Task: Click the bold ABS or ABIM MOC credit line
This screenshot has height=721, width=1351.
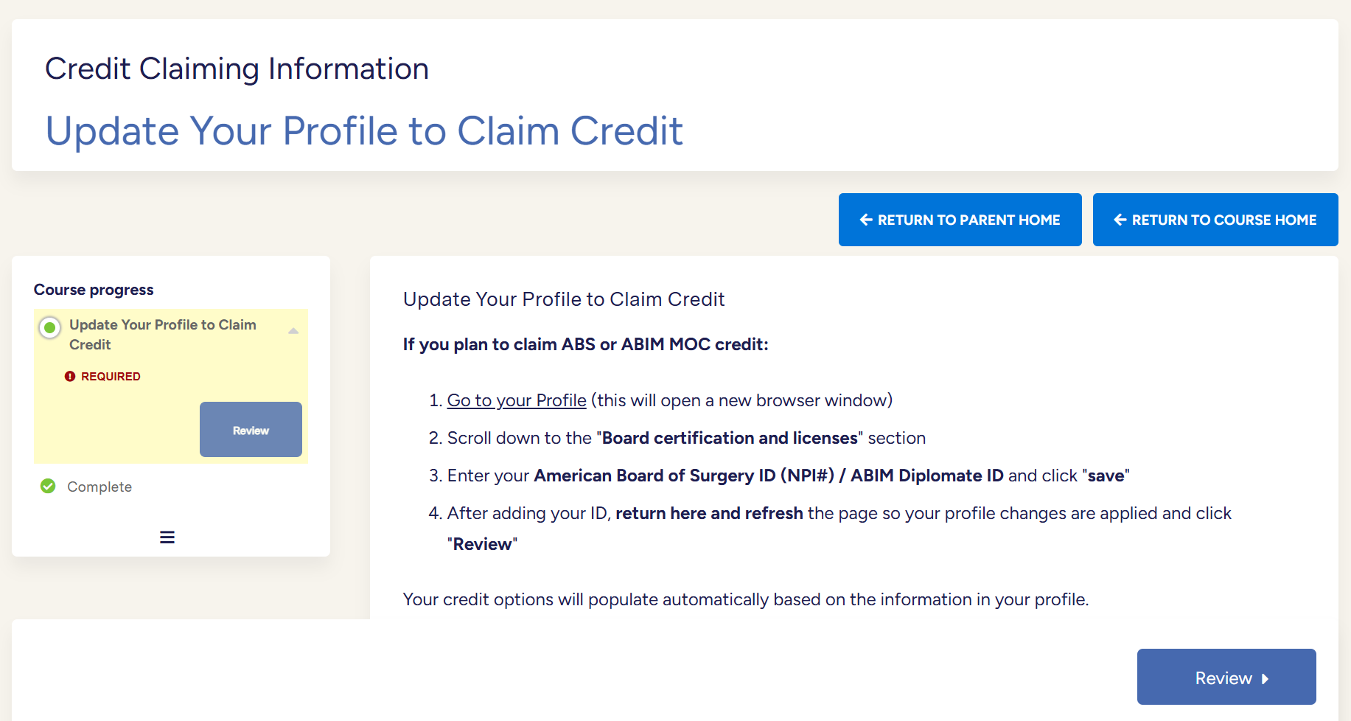Action: point(585,344)
